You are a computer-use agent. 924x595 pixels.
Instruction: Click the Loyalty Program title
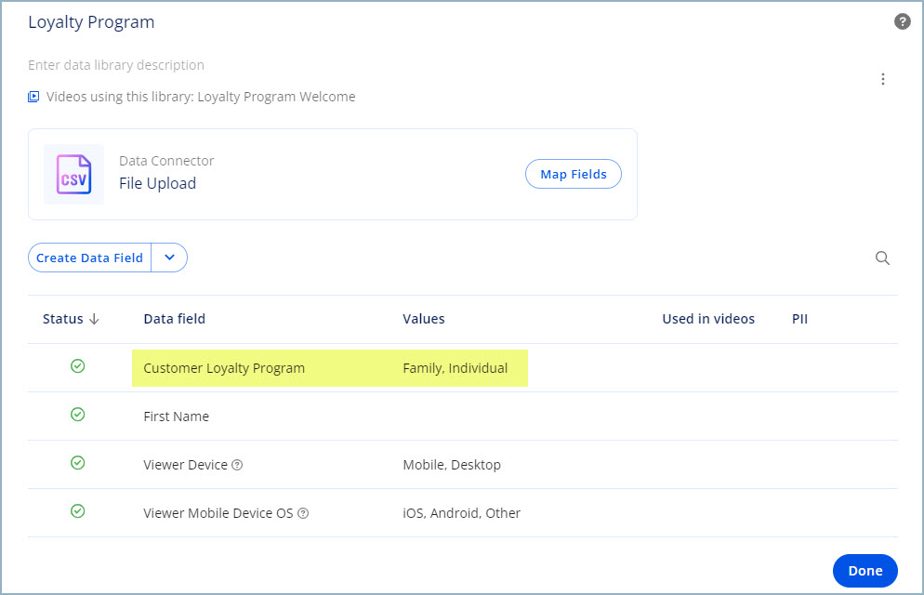(91, 21)
